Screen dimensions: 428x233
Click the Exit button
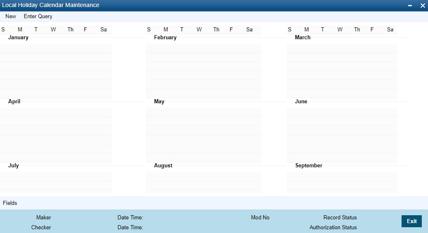(x=411, y=221)
